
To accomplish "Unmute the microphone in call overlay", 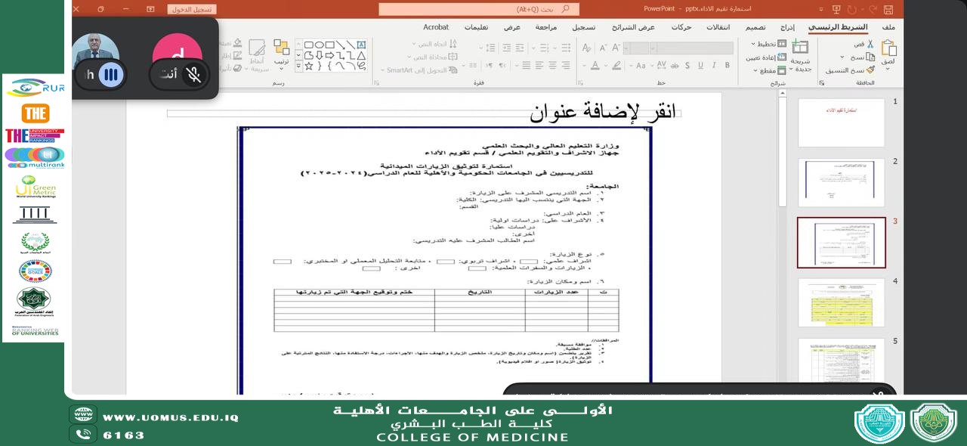I will coord(194,74).
